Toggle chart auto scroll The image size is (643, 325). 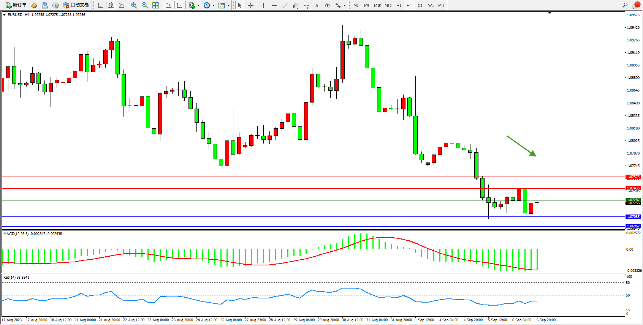click(x=169, y=5)
